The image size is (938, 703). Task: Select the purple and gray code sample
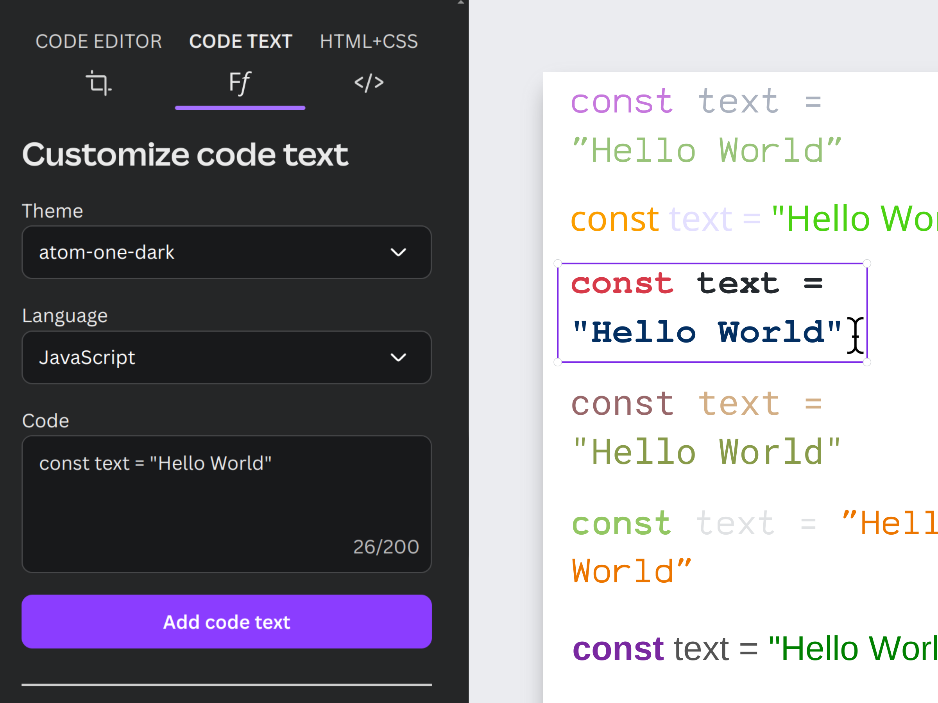(706, 126)
